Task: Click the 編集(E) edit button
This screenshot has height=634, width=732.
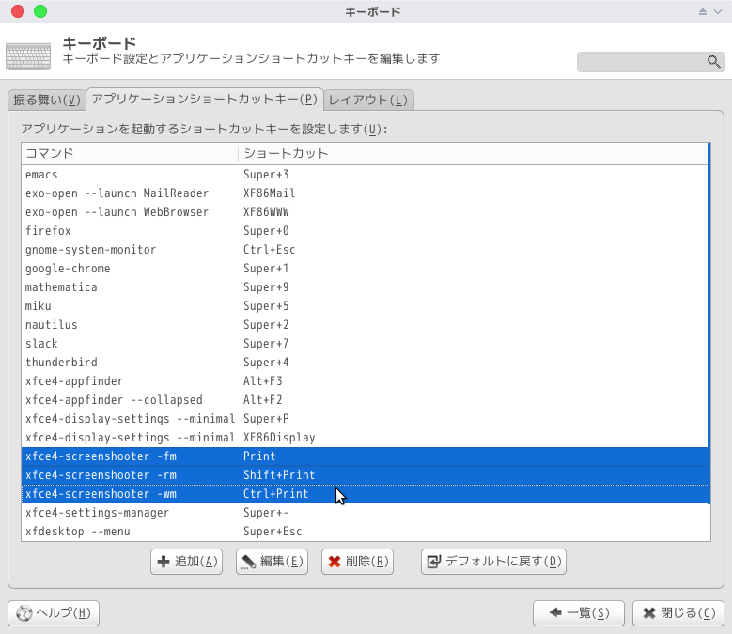Action: coord(272,562)
